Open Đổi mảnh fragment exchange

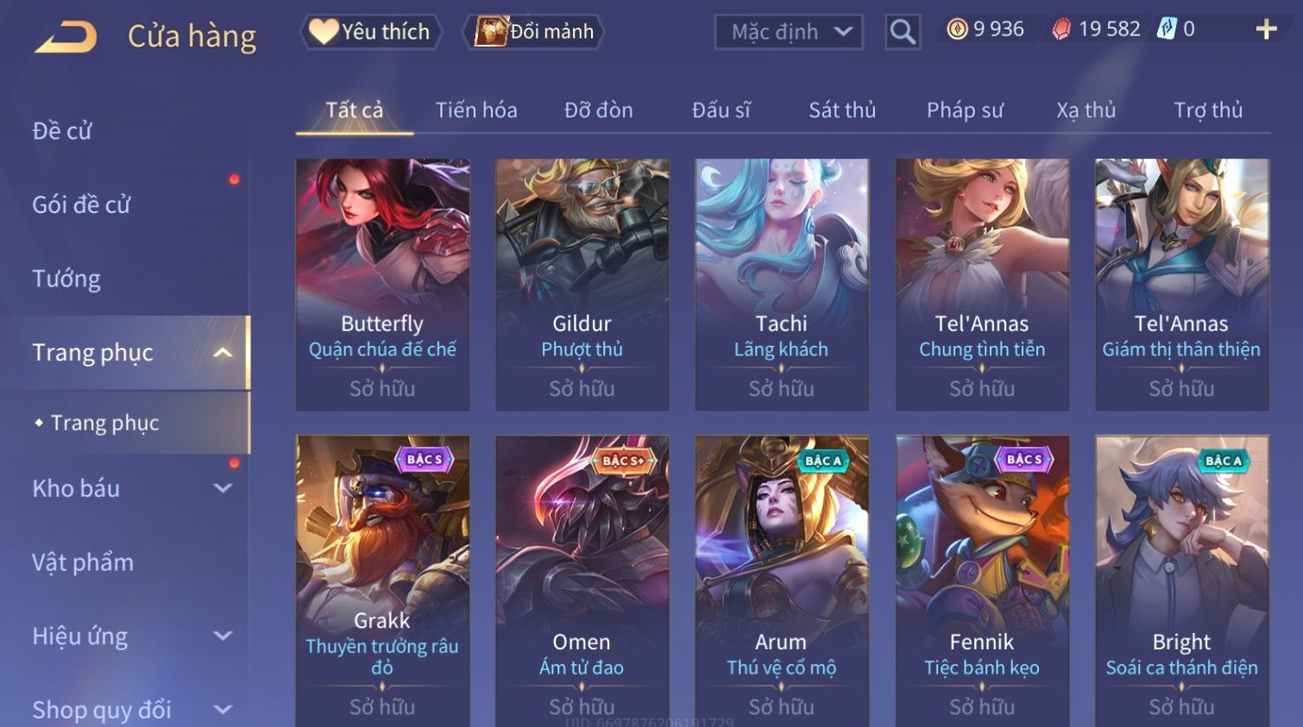[x=535, y=32]
